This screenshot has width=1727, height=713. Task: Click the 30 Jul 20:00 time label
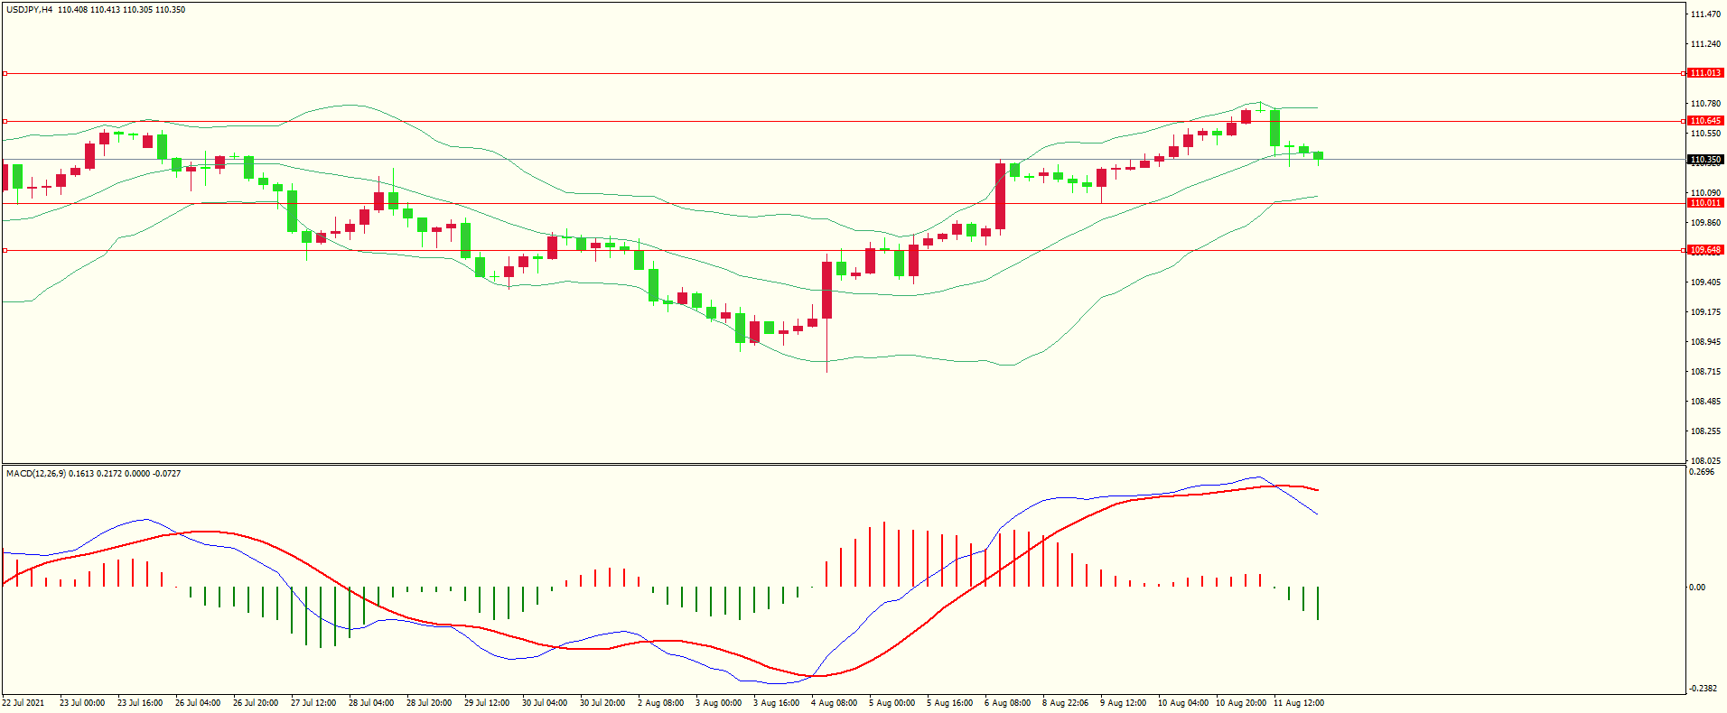click(602, 703)
